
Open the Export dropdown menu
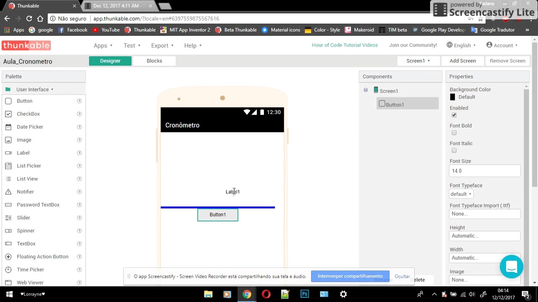point(163,45)
